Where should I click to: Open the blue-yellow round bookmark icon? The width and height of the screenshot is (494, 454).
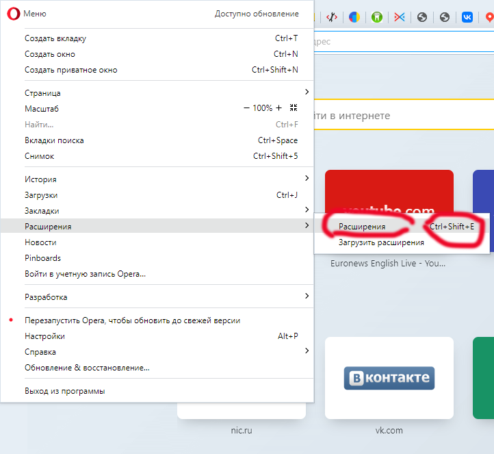point(354,17)
